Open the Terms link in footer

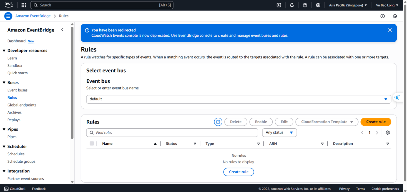(360, 189)
